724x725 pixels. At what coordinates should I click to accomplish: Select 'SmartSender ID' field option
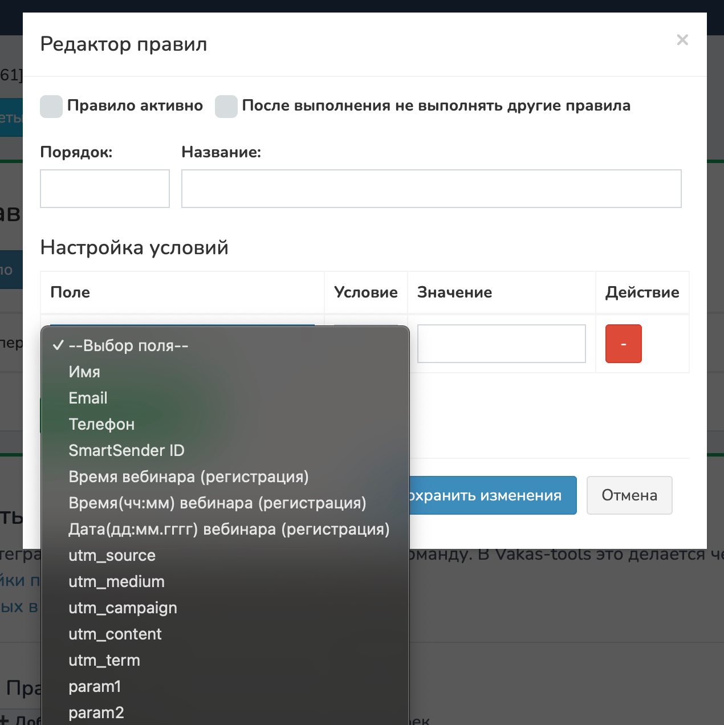[127, 451]
